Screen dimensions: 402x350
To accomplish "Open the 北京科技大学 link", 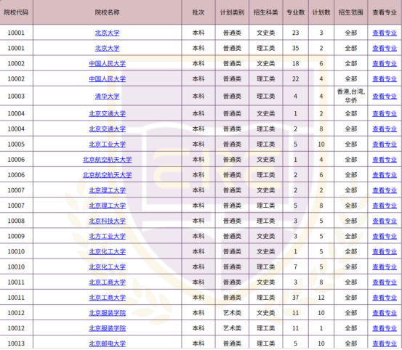I will coord(107,221).
